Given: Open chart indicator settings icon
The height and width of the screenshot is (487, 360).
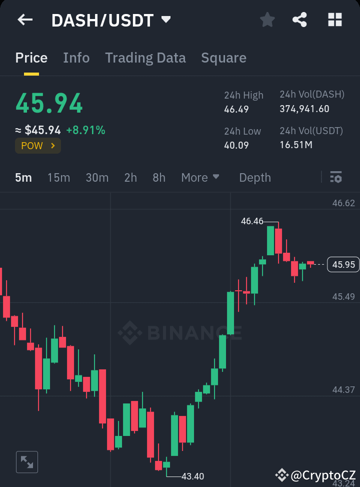Looking at the screenshot, I should (335, 177).
